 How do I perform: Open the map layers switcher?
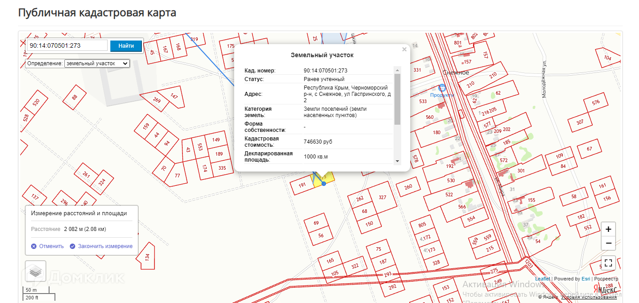point(36,271)
